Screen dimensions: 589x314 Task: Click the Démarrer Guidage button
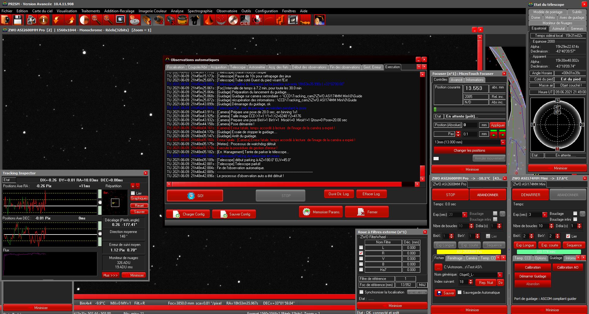pos(533,276)
